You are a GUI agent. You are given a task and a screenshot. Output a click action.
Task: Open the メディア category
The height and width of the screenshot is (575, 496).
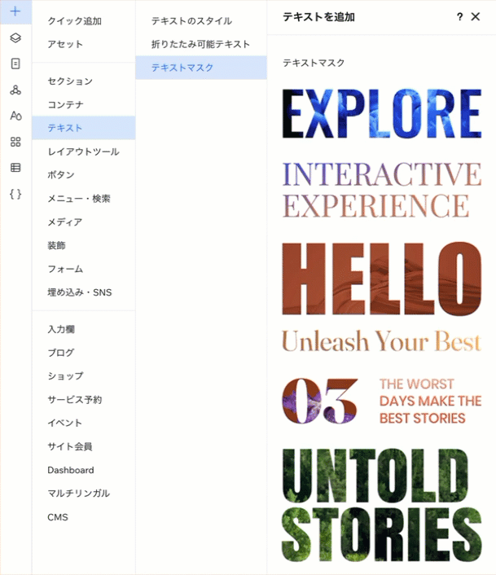[x=64, y=222]
